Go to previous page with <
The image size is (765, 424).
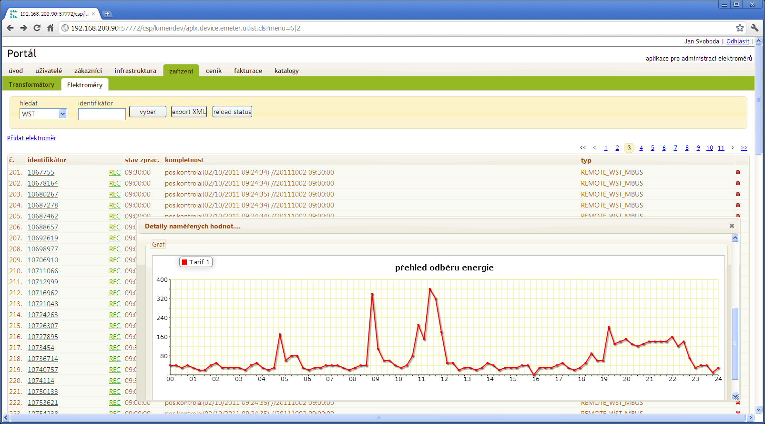point(594,148)
